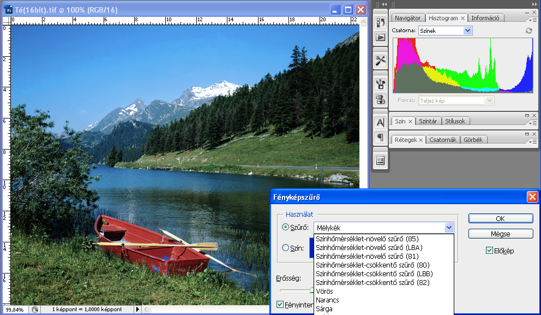Viewport: 541px width, 315px height.
Task: Minimize the Rétegek/Csatornák panel group
Action: [527, 134]
